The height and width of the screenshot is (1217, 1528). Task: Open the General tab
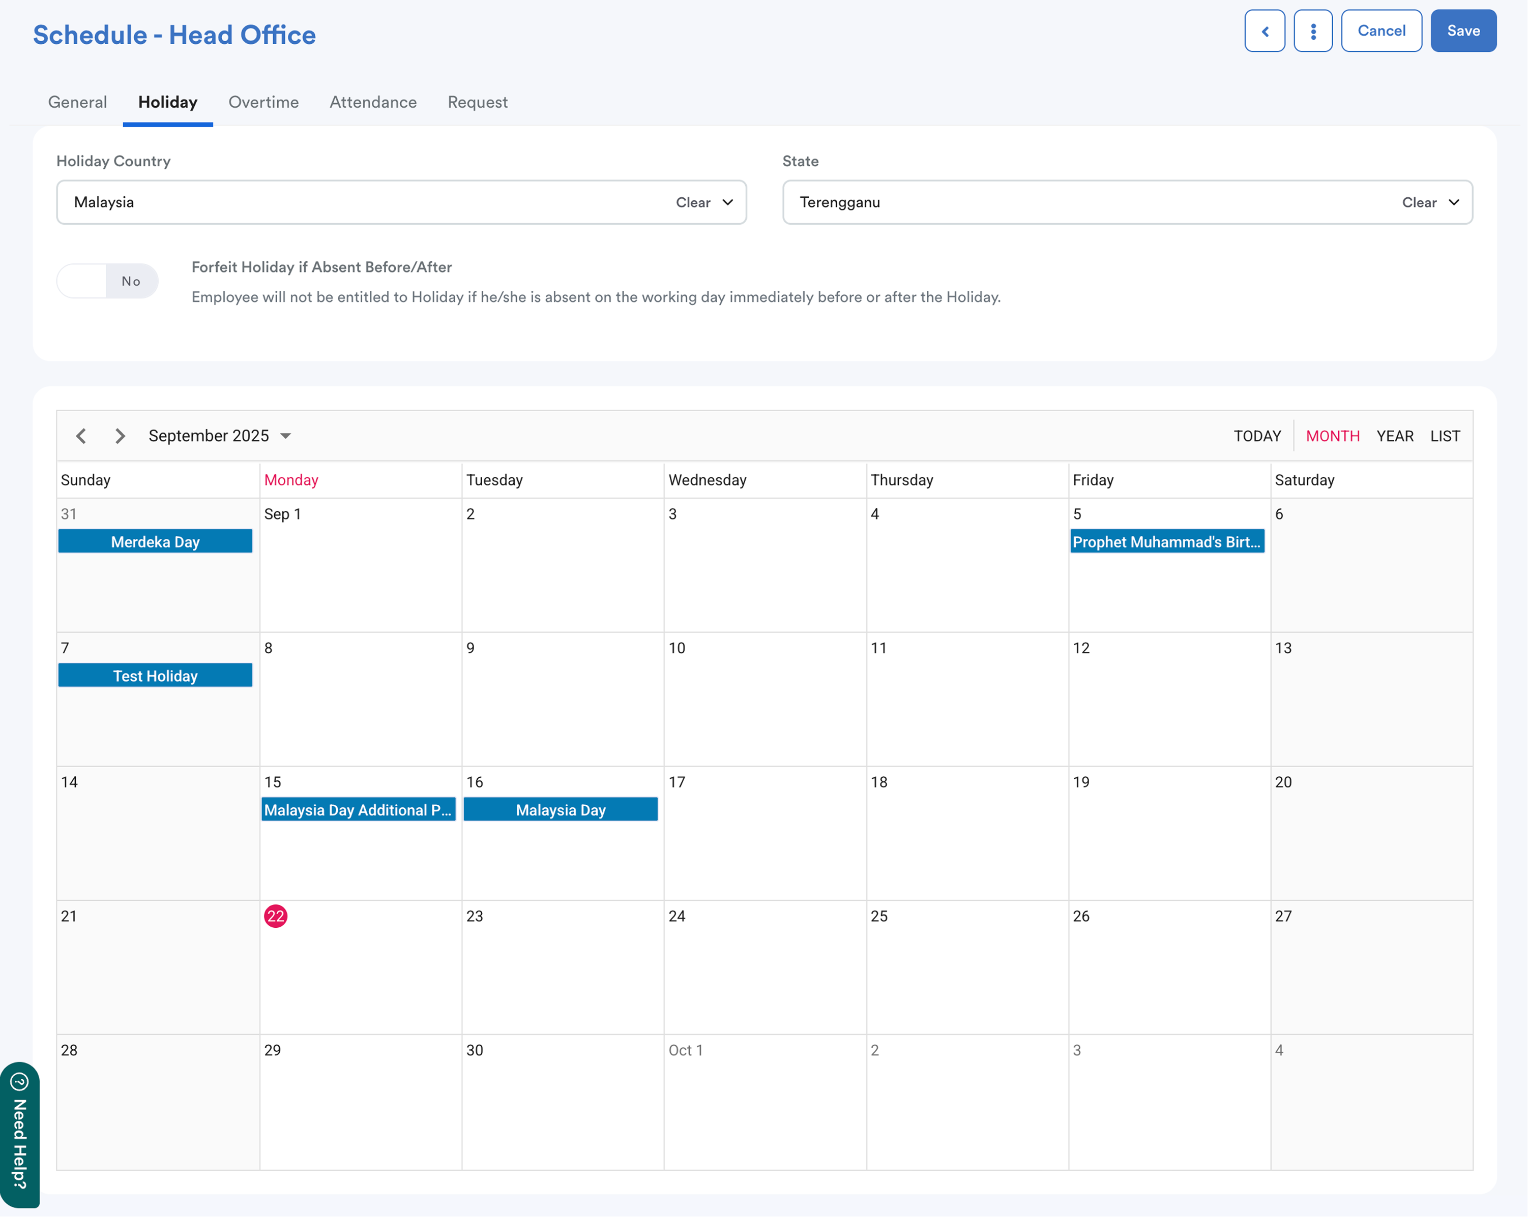click(77, 102)
